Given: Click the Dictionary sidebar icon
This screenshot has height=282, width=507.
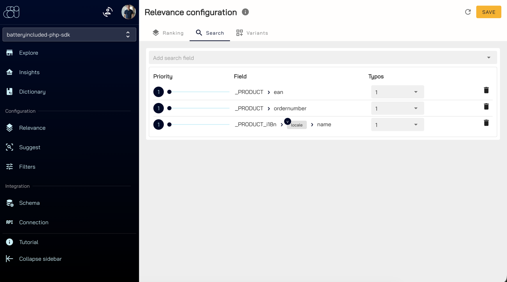Looking at the screenshot, I should coord(9,92).
